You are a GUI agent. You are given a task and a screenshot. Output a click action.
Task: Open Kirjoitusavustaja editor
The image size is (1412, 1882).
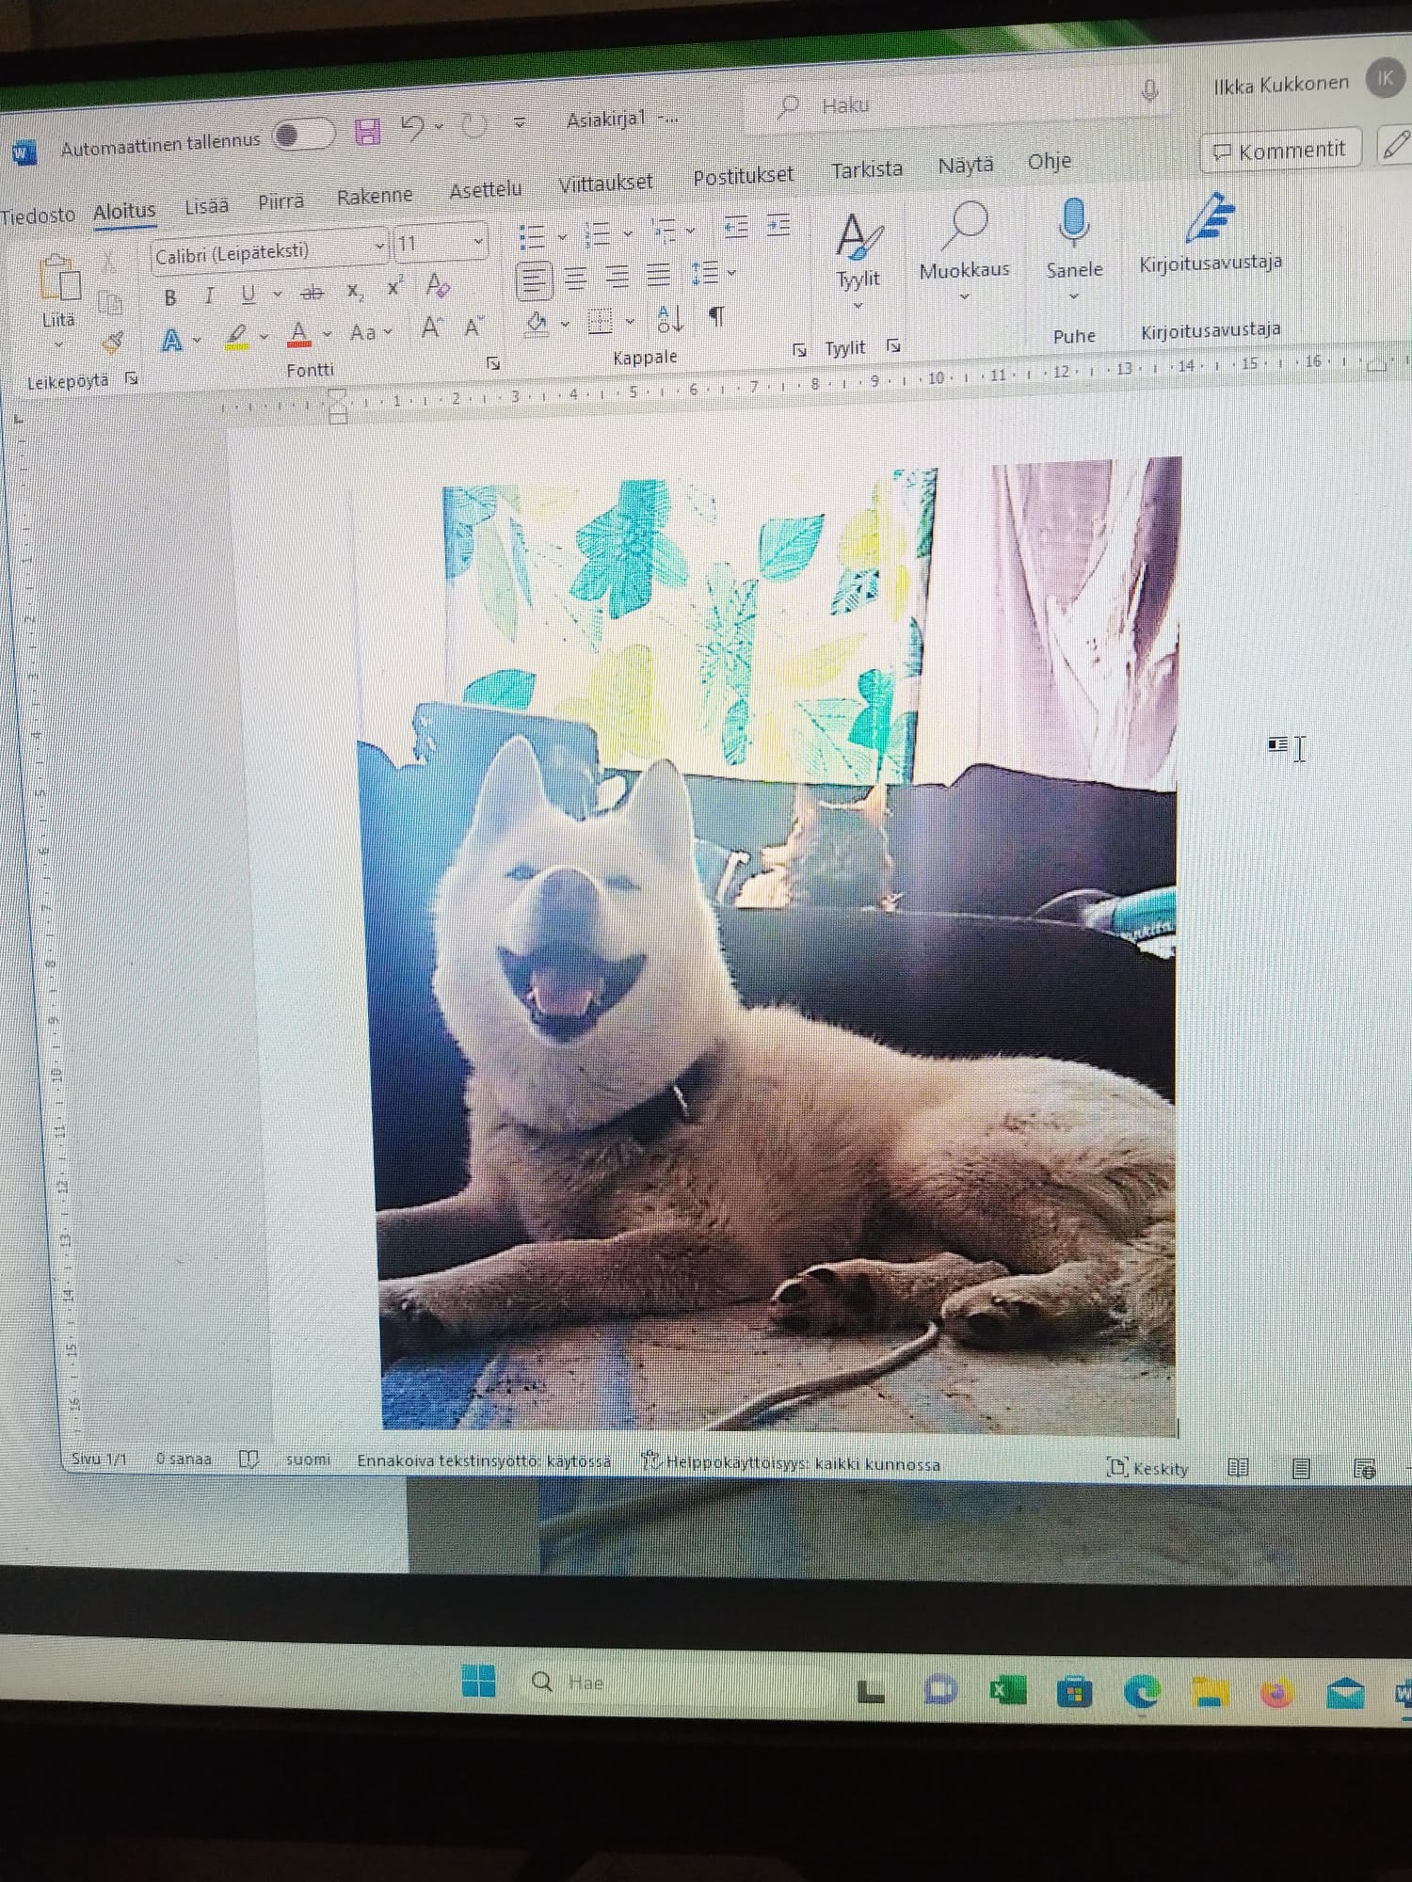point(1210,233)
